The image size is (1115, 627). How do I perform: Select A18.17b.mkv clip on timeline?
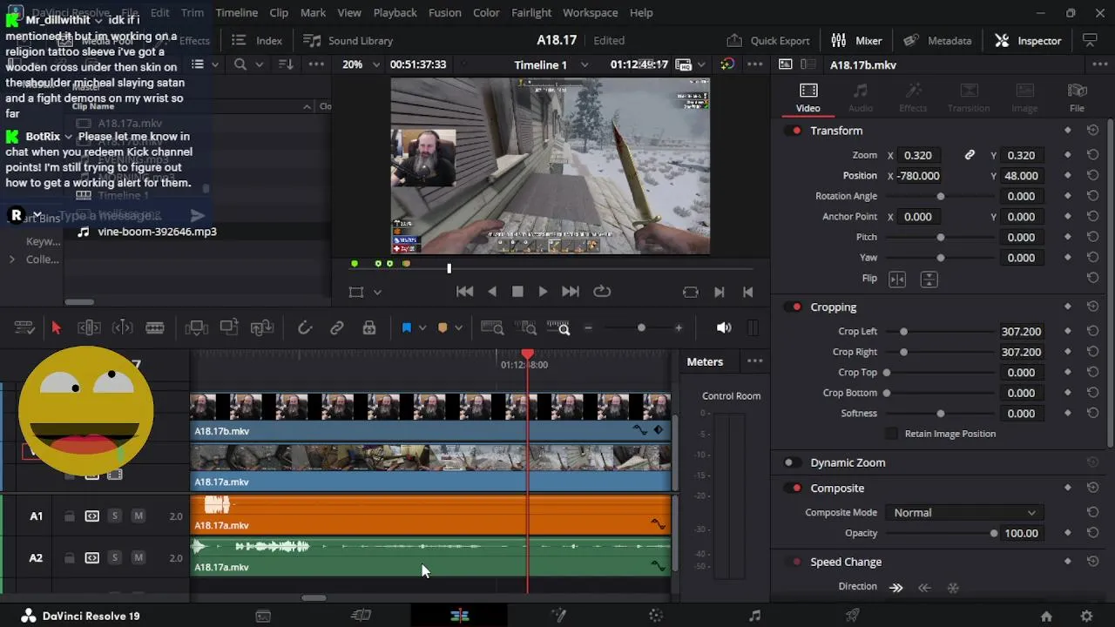[x=430, y=416]
